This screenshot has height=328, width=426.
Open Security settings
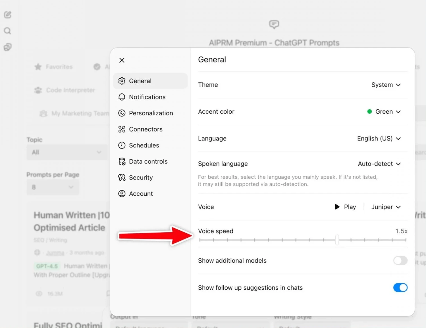point(150,177)
